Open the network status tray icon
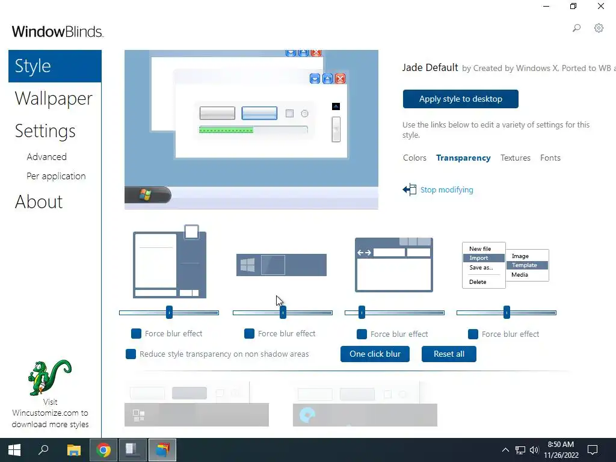The height and width of the screenshot is (462, 616). click(x=520, y=450)
